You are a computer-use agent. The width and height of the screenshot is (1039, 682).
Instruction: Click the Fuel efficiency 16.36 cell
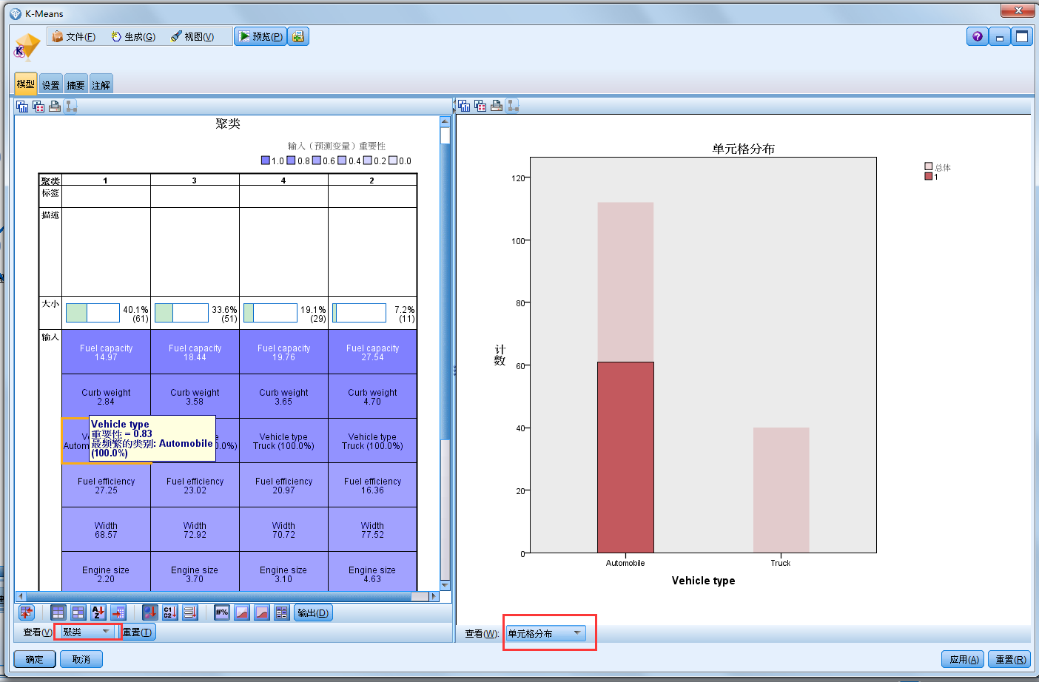(372, 485)
